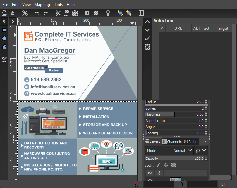This screenshot has height=188, width=237.
Task: Click the Target column header
Action: (222, 29)
